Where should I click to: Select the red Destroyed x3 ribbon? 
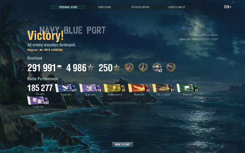(139, 88)
